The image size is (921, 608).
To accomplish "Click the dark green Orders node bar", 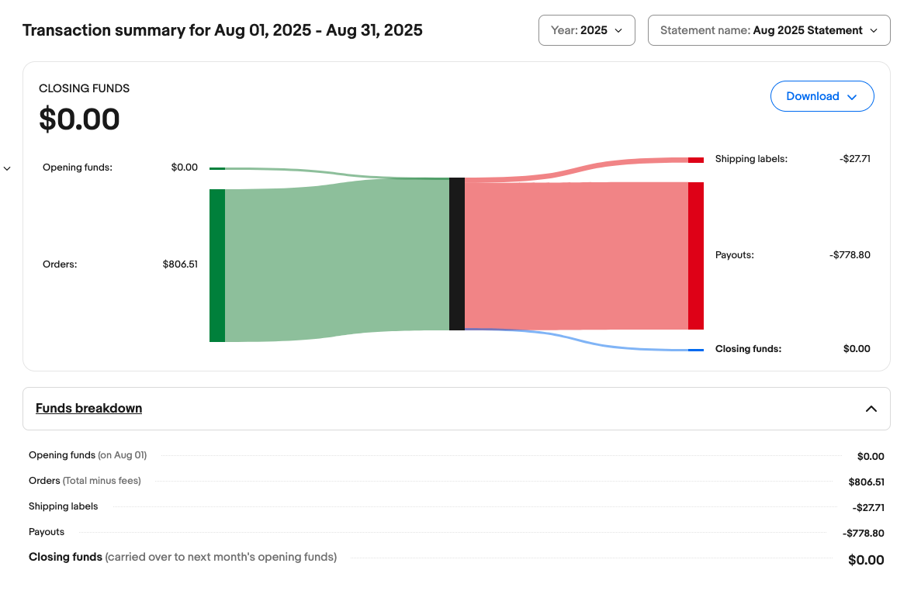I will 217,265.
